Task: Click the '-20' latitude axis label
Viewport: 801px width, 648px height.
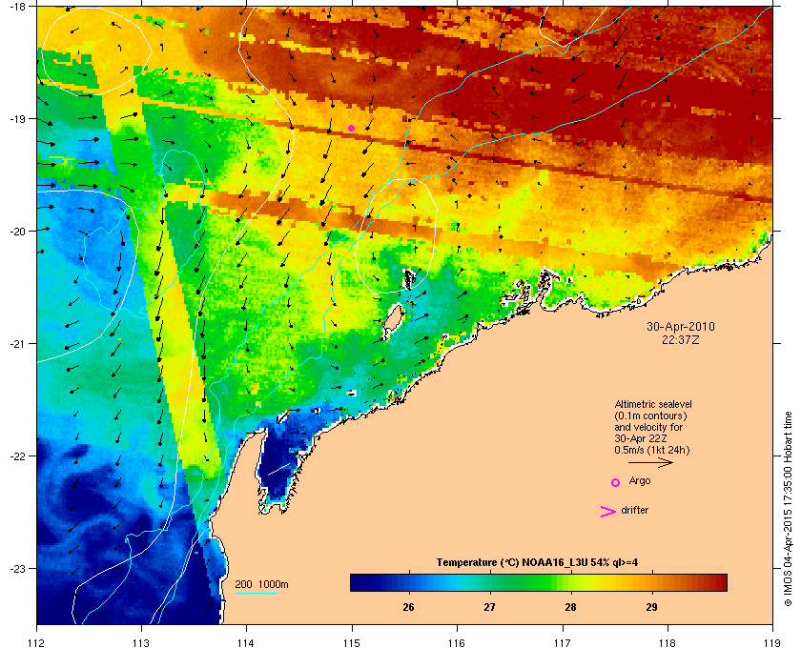Action: (x=17, y=231)
